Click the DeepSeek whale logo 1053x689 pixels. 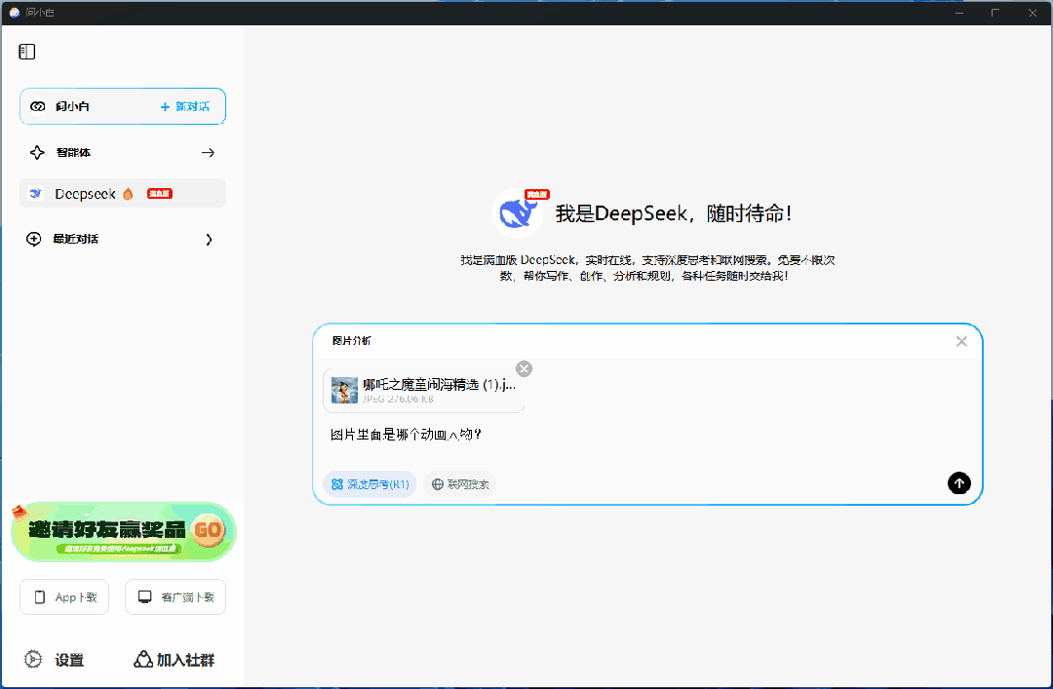pyautogui.click(x=517, y=212)
